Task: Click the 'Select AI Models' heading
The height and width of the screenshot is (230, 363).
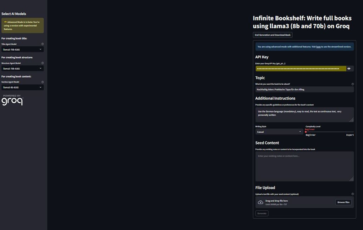Action: [14, 14]
